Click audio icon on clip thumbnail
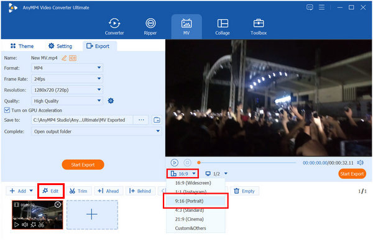Screen dimensions: 373x241 (25, 225)
